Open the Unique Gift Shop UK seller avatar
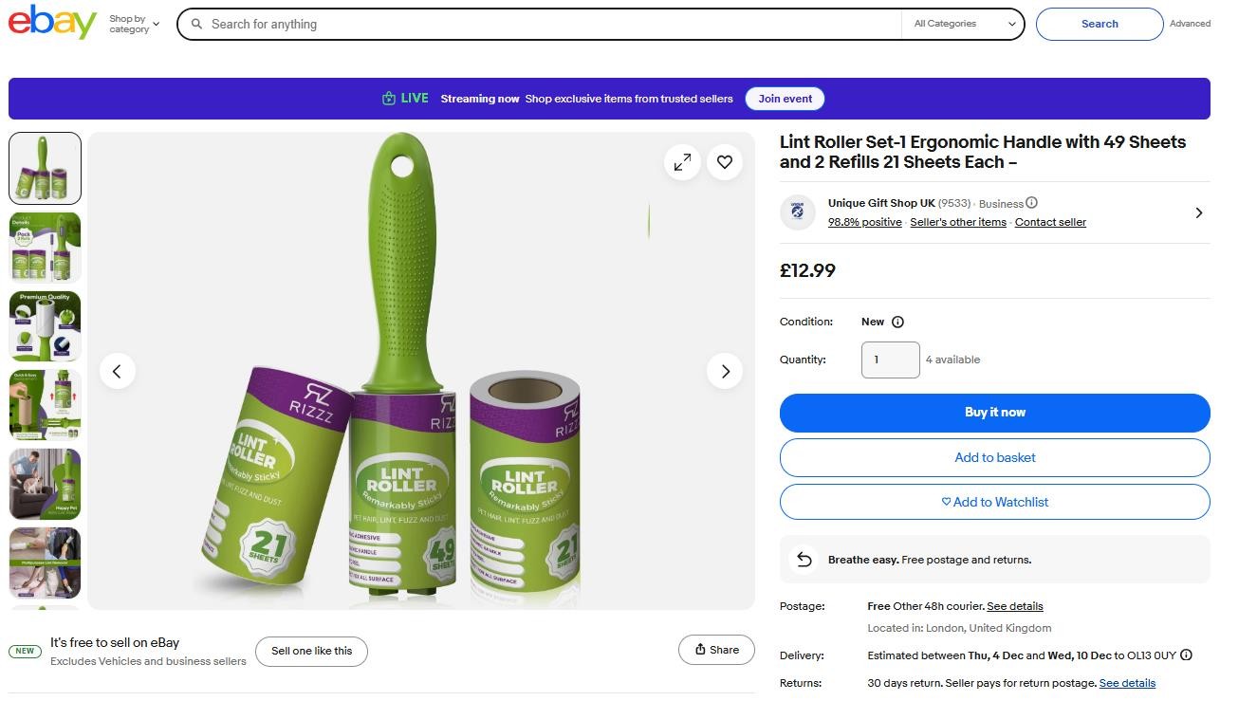 tap(798, 212)
